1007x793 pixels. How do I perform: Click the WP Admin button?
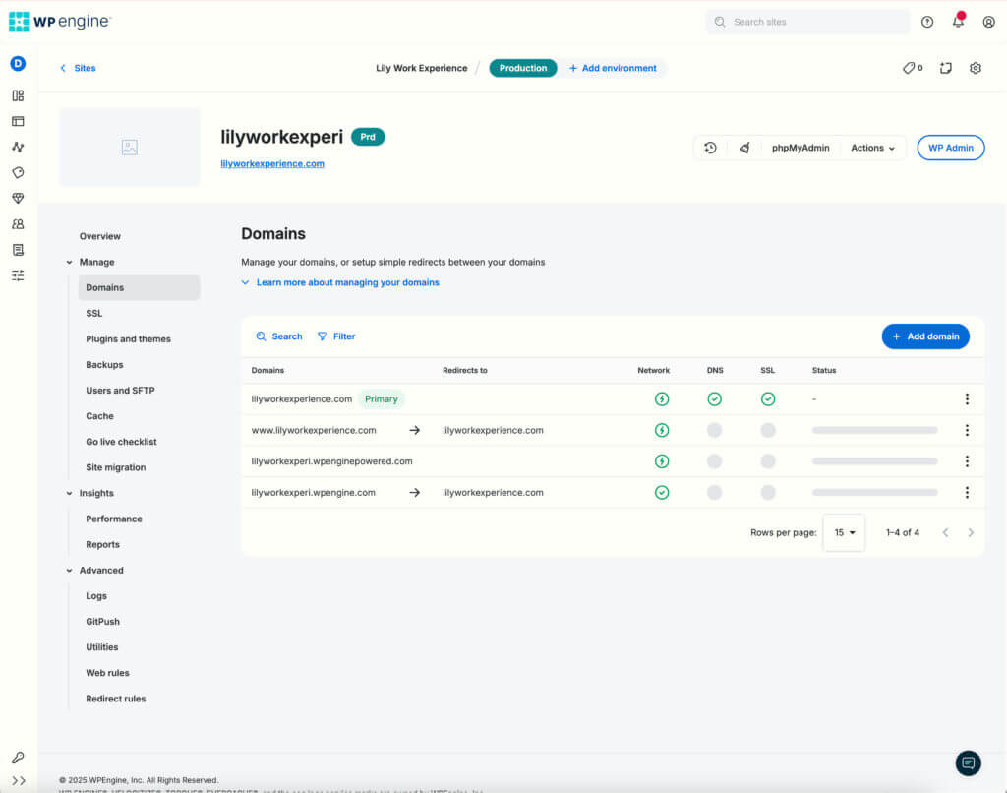click(x=951, y=148)
